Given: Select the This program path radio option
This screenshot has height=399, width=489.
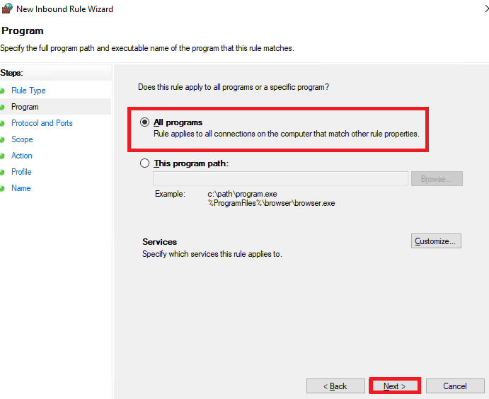Looking at the screenshot, I should tap(144, 163).
